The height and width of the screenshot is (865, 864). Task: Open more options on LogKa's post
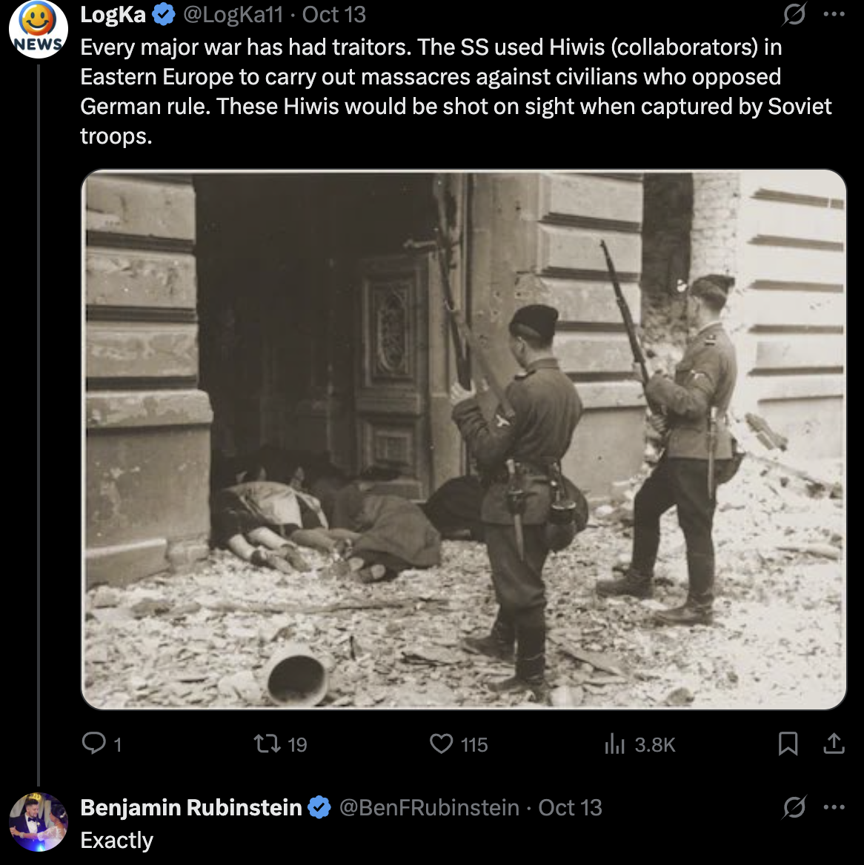pos(834,14)
